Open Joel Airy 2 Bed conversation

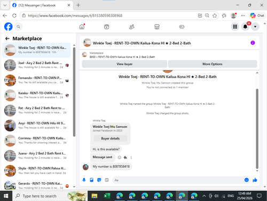pyautogui.click(x=36, y=65)
